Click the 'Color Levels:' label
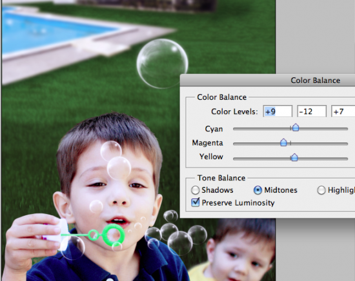Viewport: 355px width, 281px height. click(x=234, y=111)
